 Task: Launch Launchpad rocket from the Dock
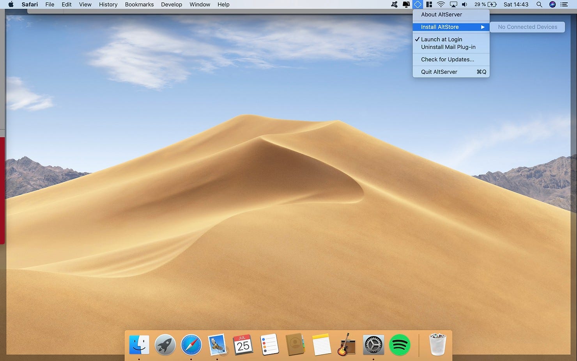pyautogui.click(x=165, y=345)
